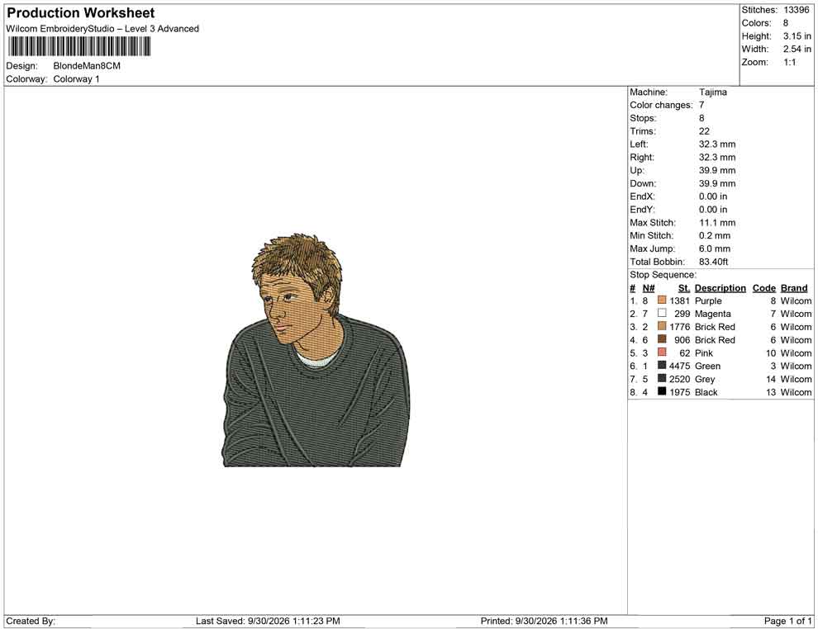This screenshot has height=629, width=818.
Task: Click the 'Green' description in row 6
Action: click(x=707, y=366)
